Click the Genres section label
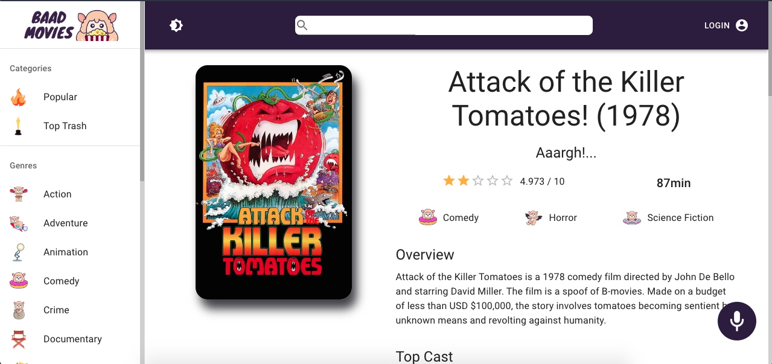Image resolution: width=772 pixels, height=364 pixels. (x=24, y=166)
